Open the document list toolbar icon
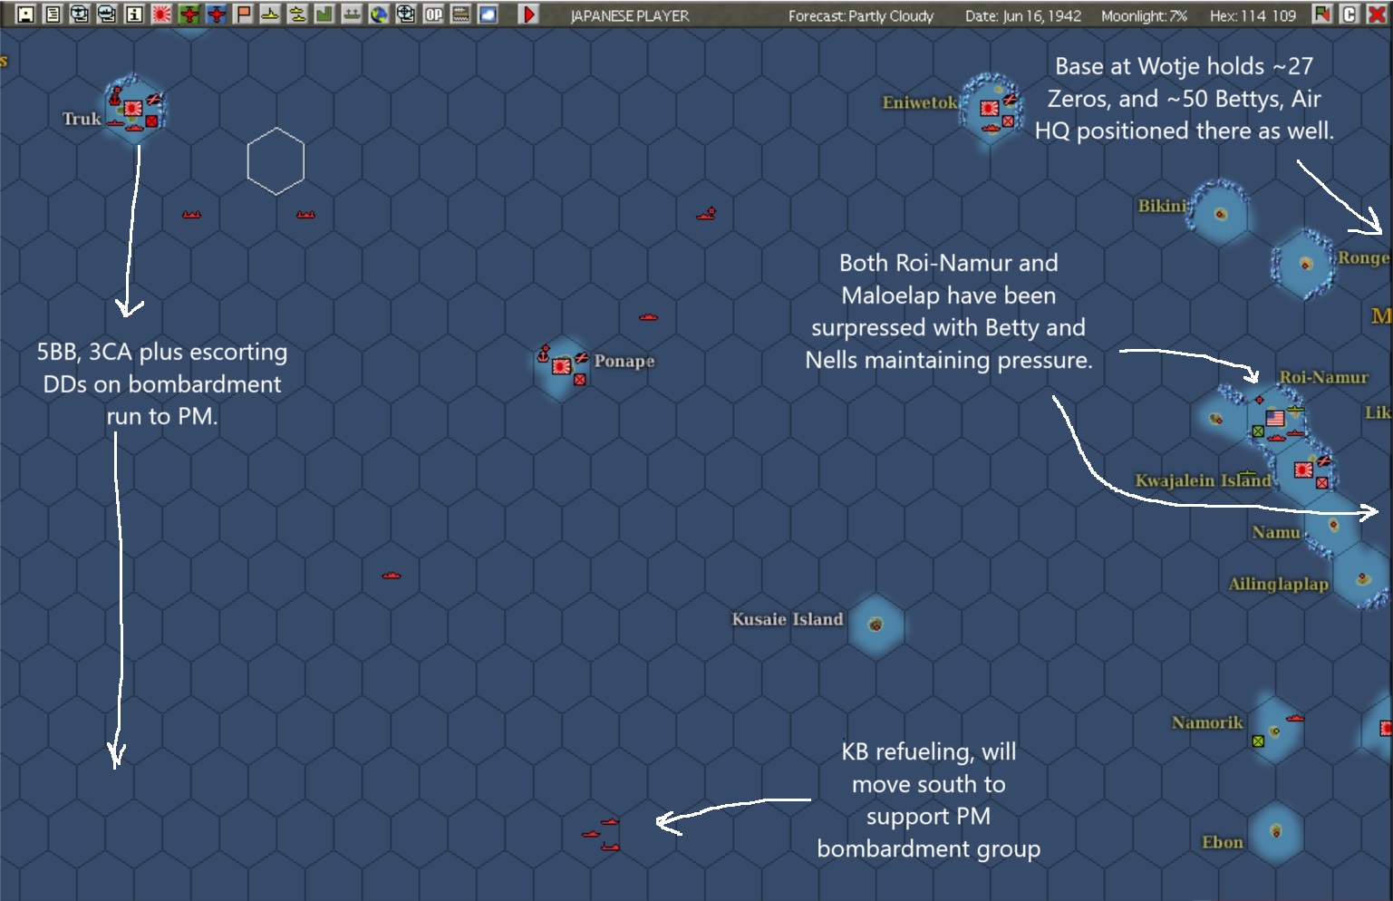 click(x=53, y=15)
